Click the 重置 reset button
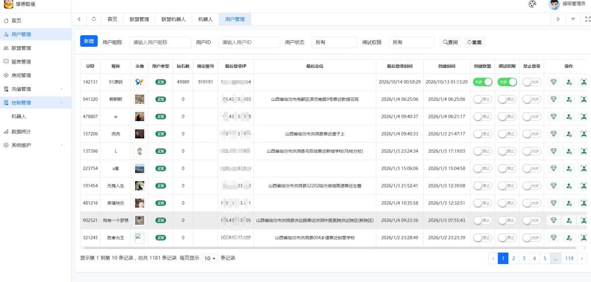The image size is (591, 282). 474,42
